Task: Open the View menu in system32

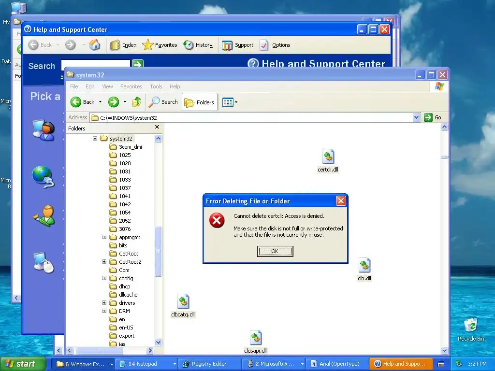Action: 107,86
